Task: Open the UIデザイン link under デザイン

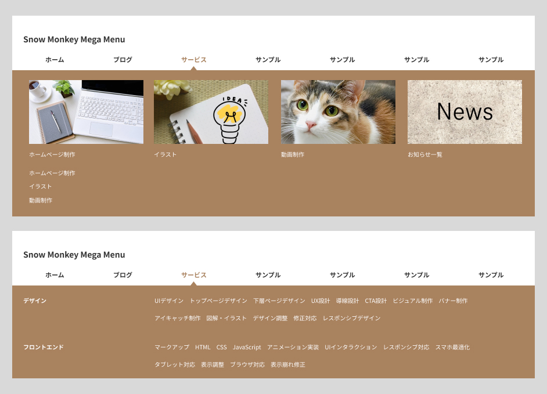Action: pos(168,301)
